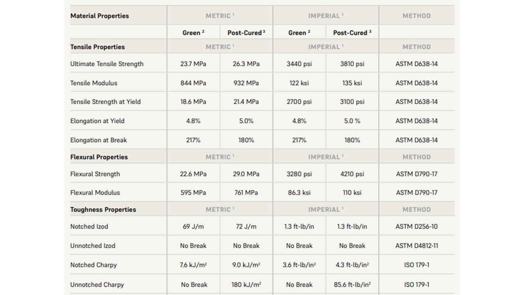Screen dimensions: 524x295
Task: Click the Toughness Properties section heading
Action: pos(103,209)
